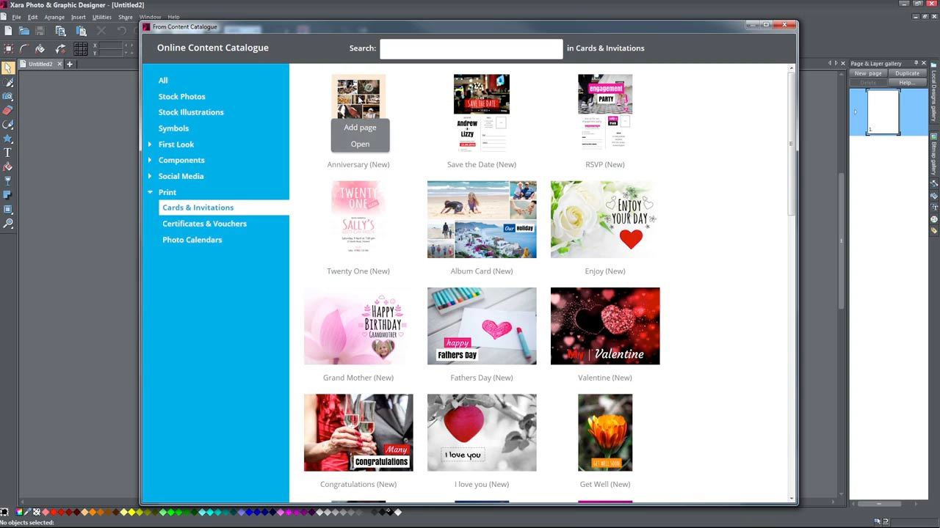This screenshot has height=528, width=940.
Task: Select the Text tool in left toolbar
Action: point(7,153)
